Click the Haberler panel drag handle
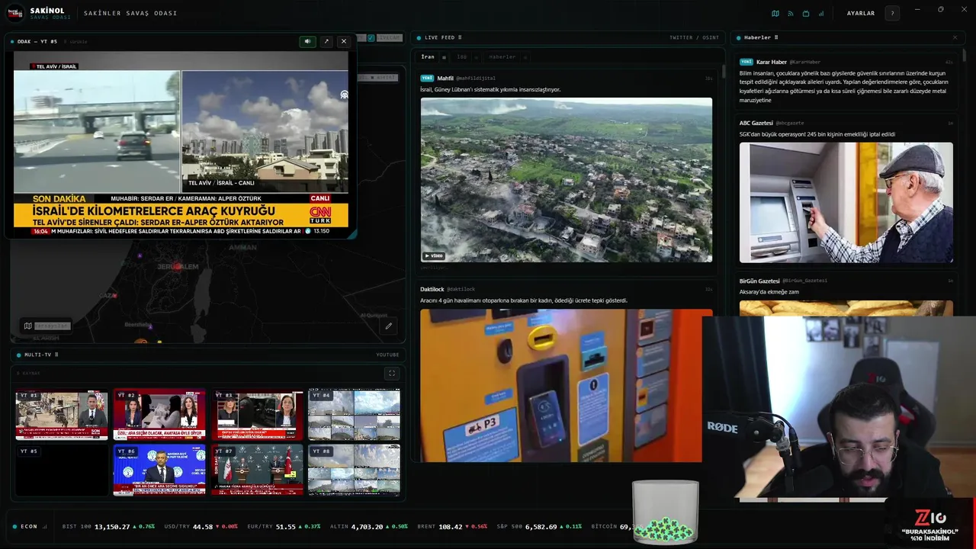The height and width of the screenshot is (549, 976). [776, 37]
